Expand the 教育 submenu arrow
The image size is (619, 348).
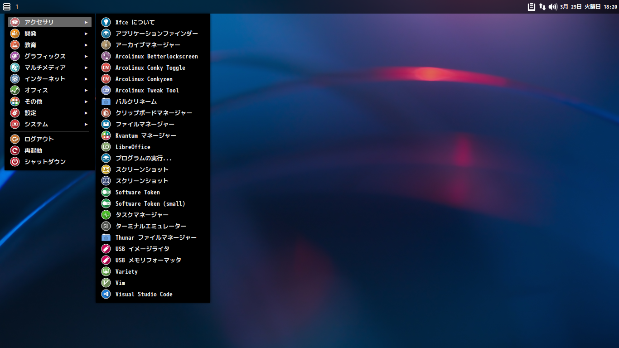click(86, 45)
